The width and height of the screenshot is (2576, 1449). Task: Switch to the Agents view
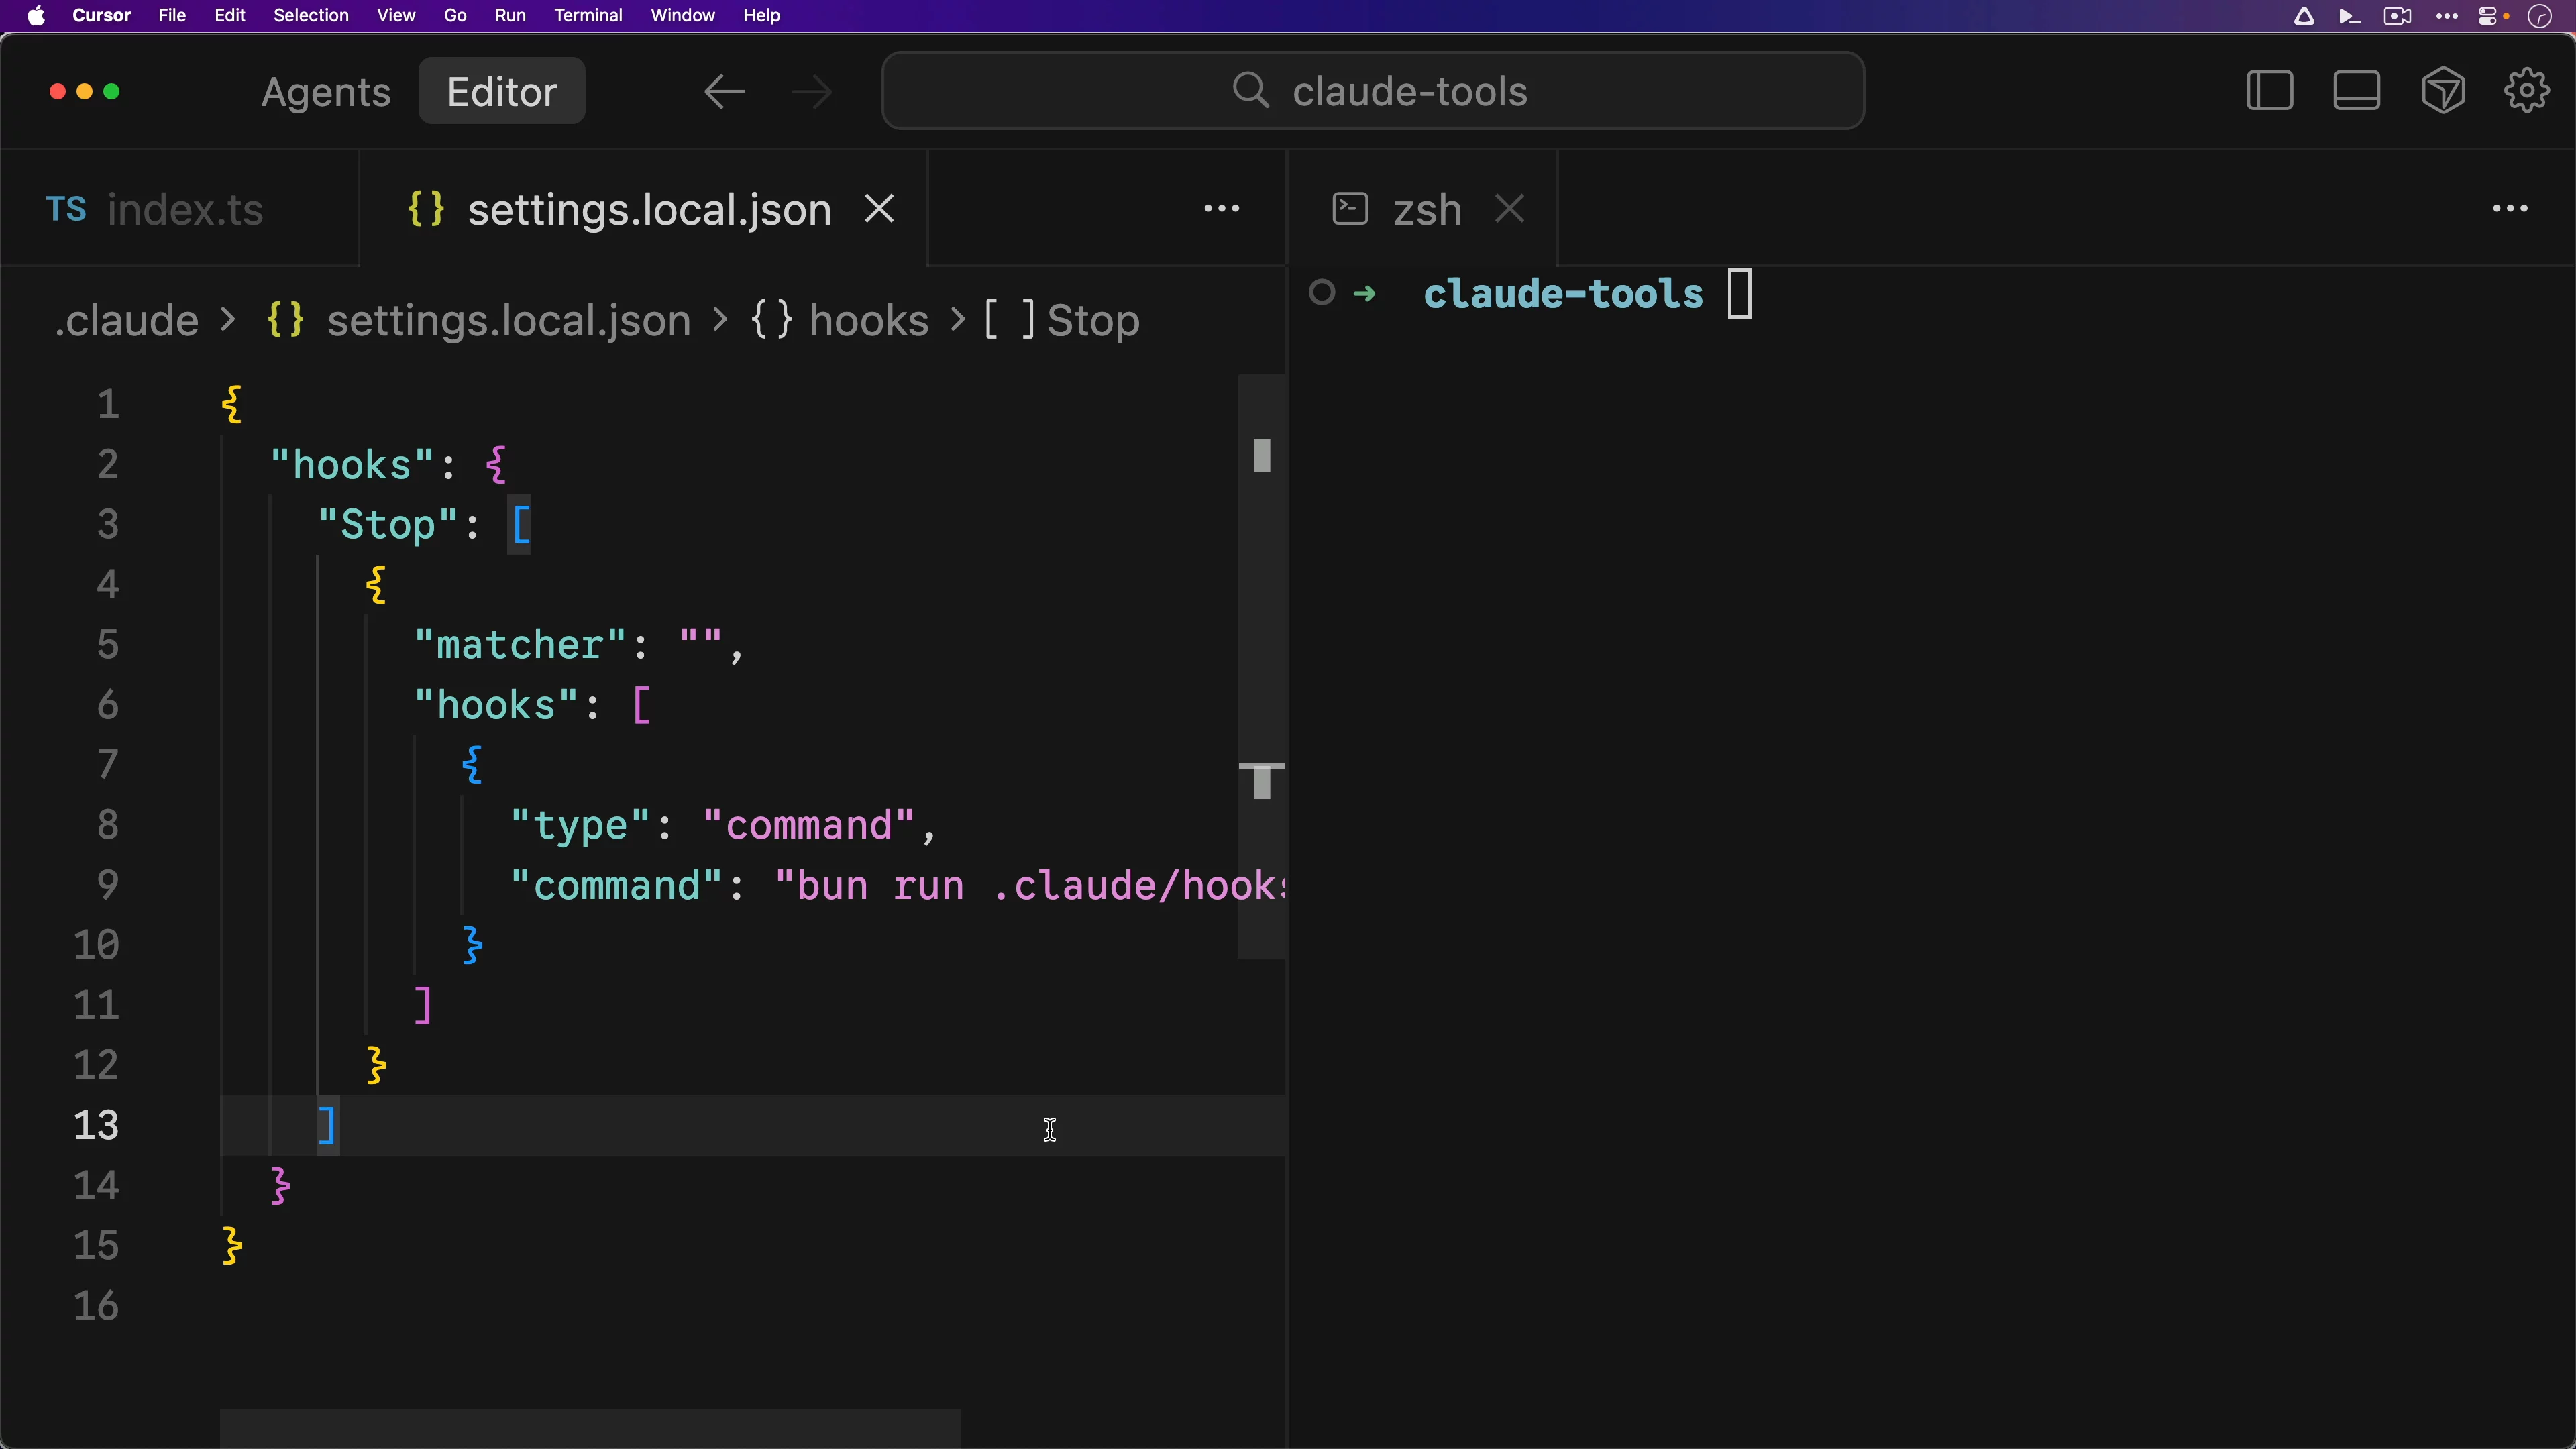[x=325, y=92]
